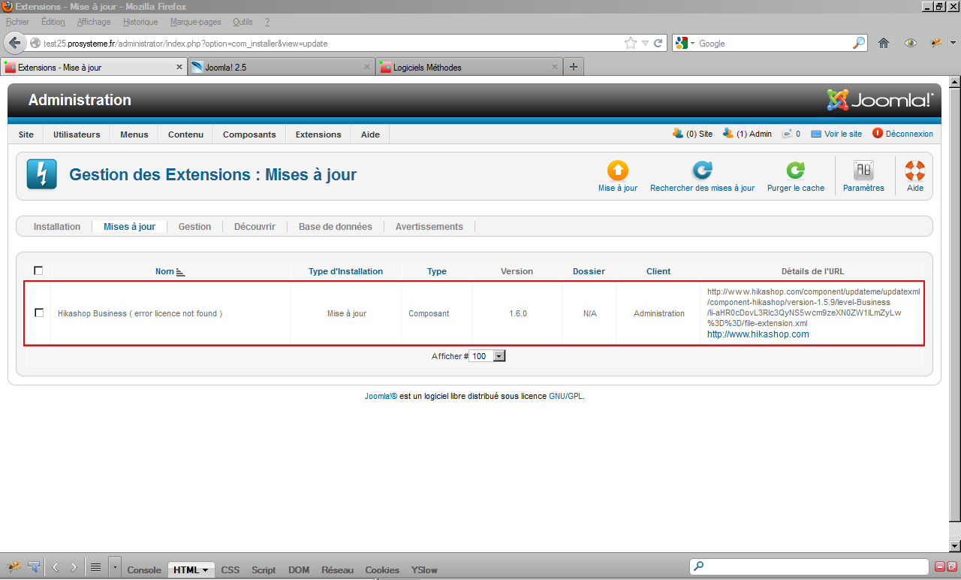Click the reload page icon in address bar
961x580 pixels.
click(658, 44)
